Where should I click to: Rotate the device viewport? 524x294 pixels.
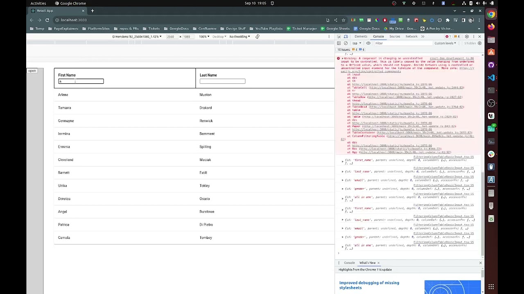[257, 36]
